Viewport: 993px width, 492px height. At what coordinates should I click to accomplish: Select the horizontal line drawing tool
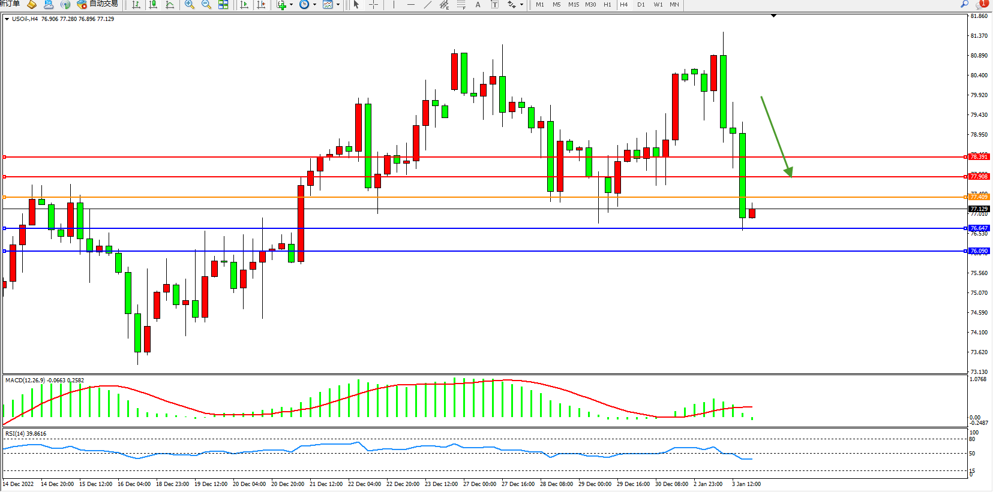click(410, 5)
